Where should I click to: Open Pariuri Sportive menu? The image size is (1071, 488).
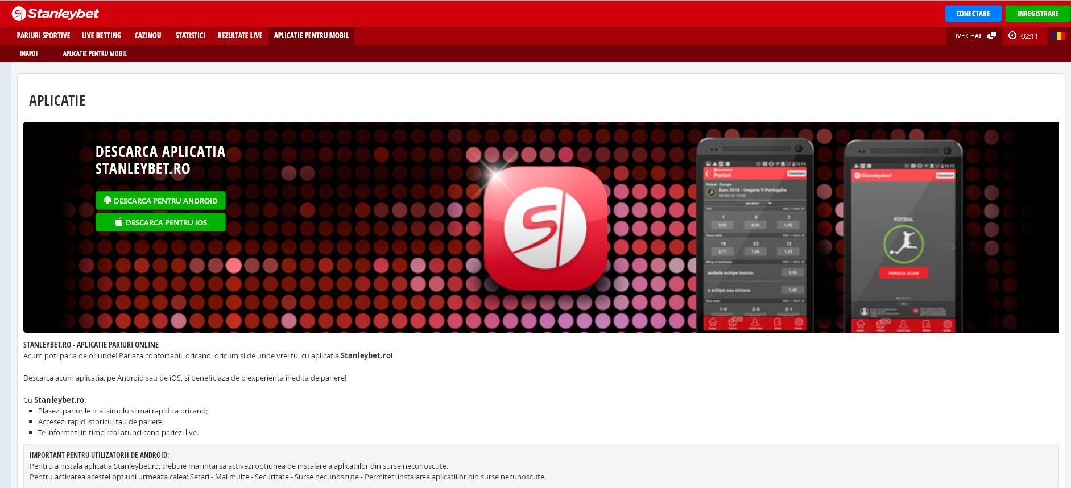[x=44, y=35]
